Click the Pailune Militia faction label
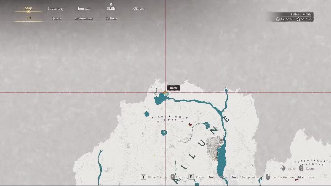This screenshot has height=186, width=331. (301, 14)
